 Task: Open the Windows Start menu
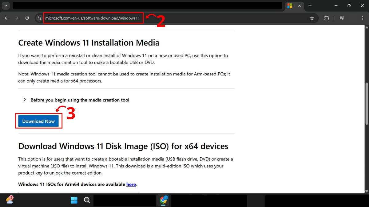pyautogui.click(x=74, y=200)
